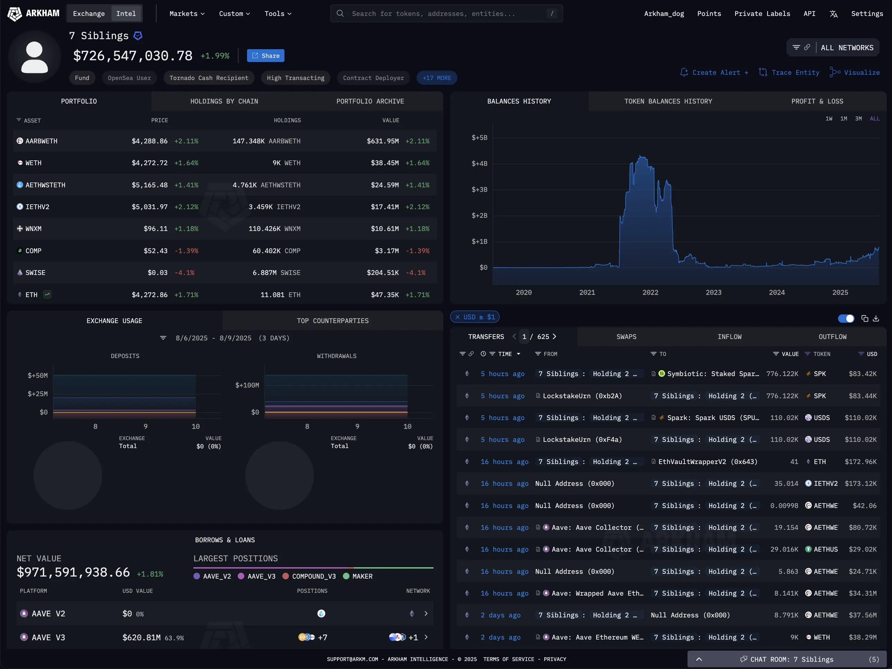Expand the chat room panel arrow
The height and width of the screenshot is (669, 892).
(699, 659)
